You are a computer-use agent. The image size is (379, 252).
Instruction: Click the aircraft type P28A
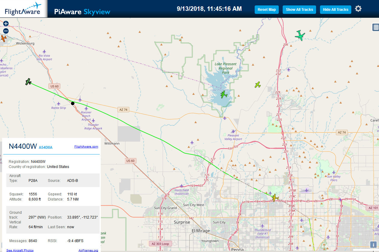[x=33, y=181]
